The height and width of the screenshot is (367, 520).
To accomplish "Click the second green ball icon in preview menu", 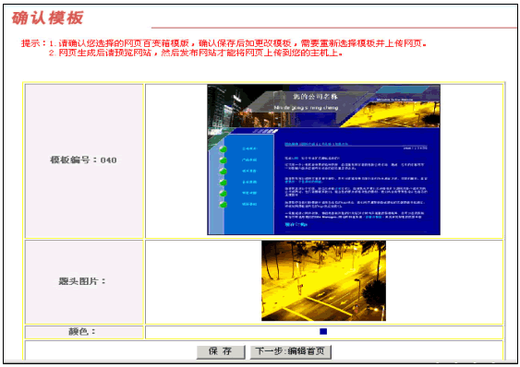I will [223, 160].
